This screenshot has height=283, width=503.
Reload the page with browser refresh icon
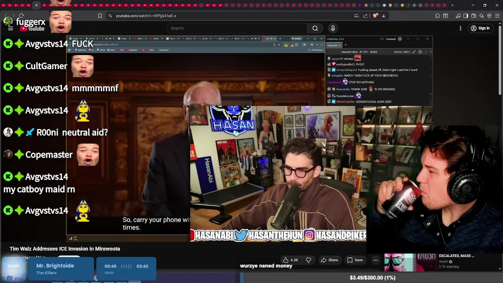(21, 16)
